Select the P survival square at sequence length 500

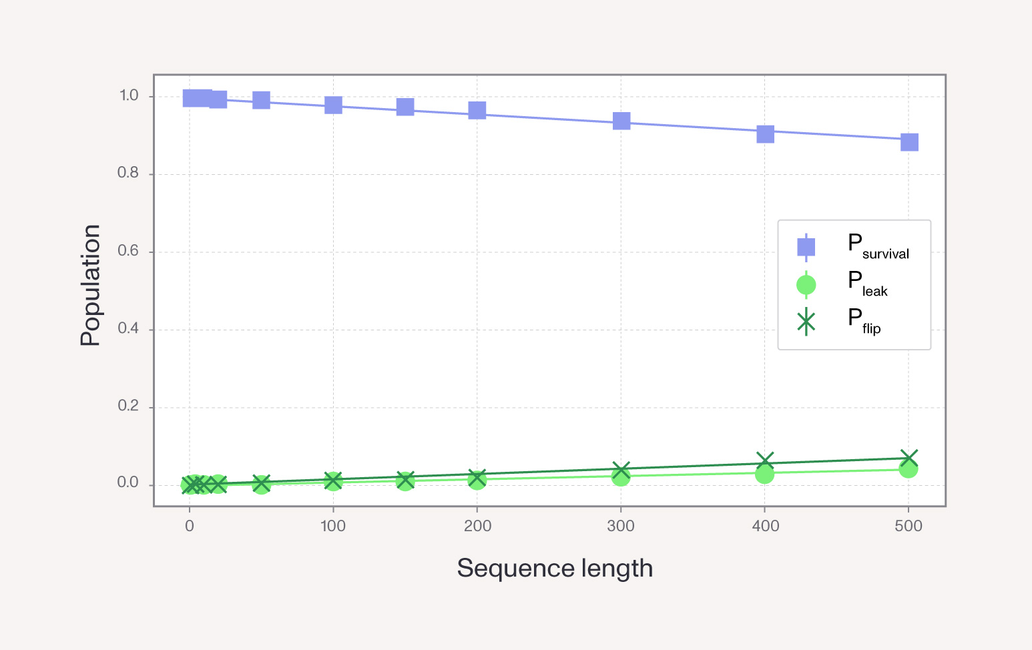coord(909,142)
